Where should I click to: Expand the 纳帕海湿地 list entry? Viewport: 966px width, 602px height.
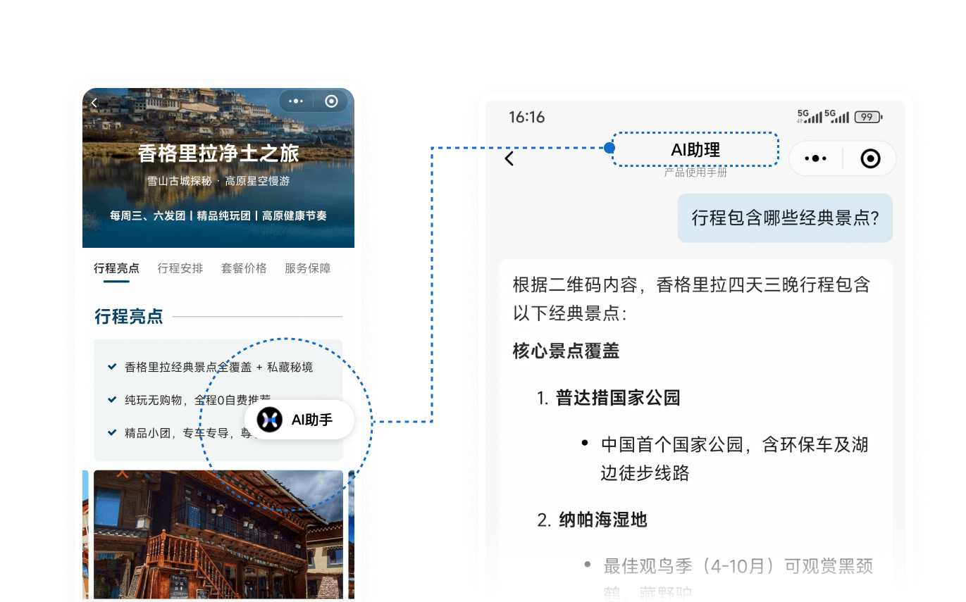(602, 520)
